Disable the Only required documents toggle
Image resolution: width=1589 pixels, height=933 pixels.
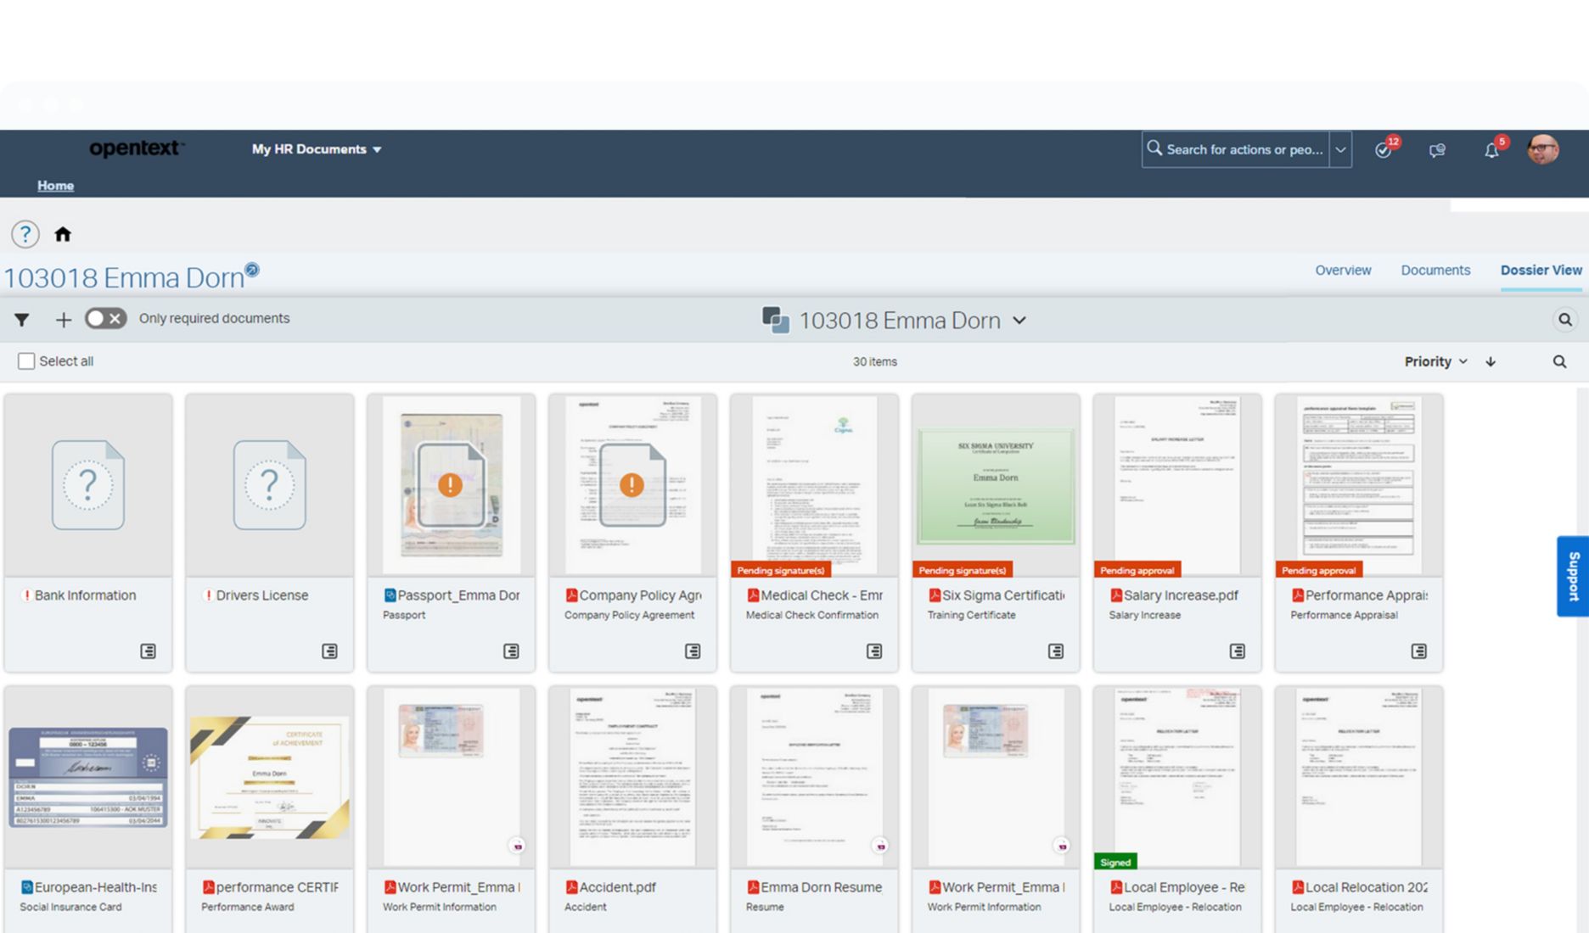(x=105, y=318)
